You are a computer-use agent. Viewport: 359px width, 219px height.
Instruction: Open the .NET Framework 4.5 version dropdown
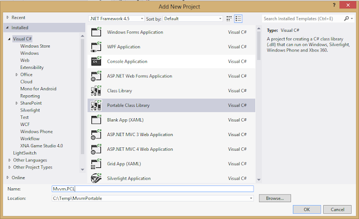116,18
